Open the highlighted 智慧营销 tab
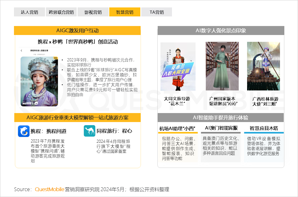 [125, 12]
